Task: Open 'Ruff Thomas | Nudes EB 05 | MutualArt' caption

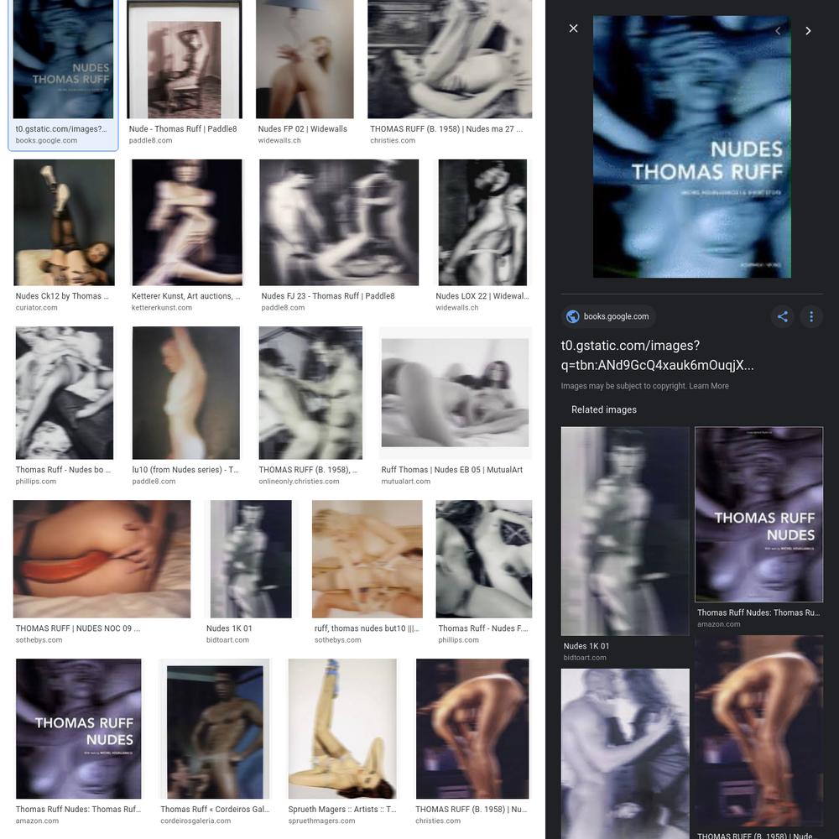Action: click(x=451, y=469)
